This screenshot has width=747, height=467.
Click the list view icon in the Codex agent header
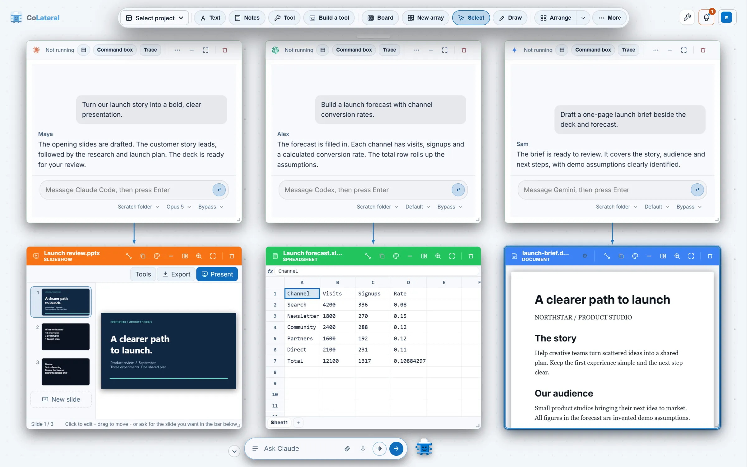click(323, 50)
